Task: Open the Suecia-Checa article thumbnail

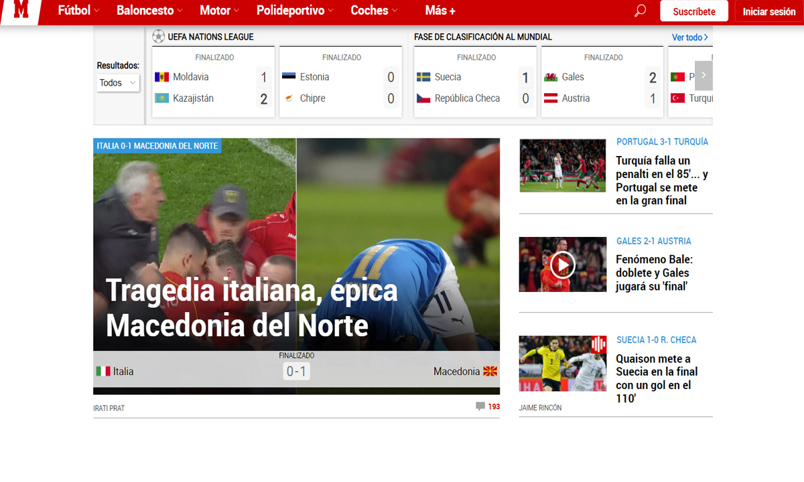Action: 563,364
